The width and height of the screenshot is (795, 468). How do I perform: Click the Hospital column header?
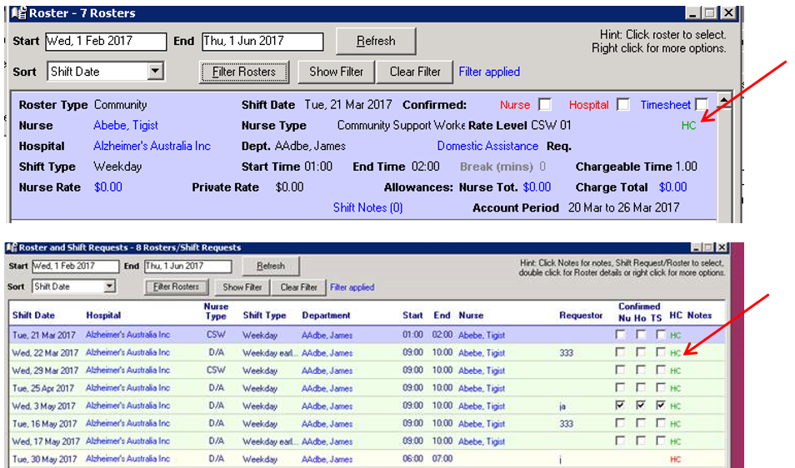pos(103,315)
